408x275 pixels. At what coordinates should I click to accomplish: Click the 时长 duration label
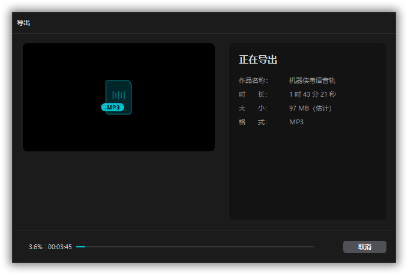253,94
